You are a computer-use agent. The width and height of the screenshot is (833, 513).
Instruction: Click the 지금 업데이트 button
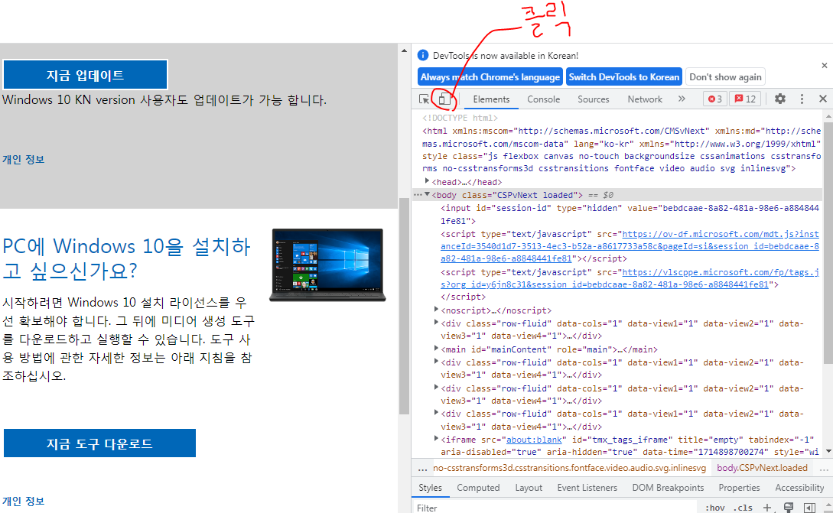point(86,75)
